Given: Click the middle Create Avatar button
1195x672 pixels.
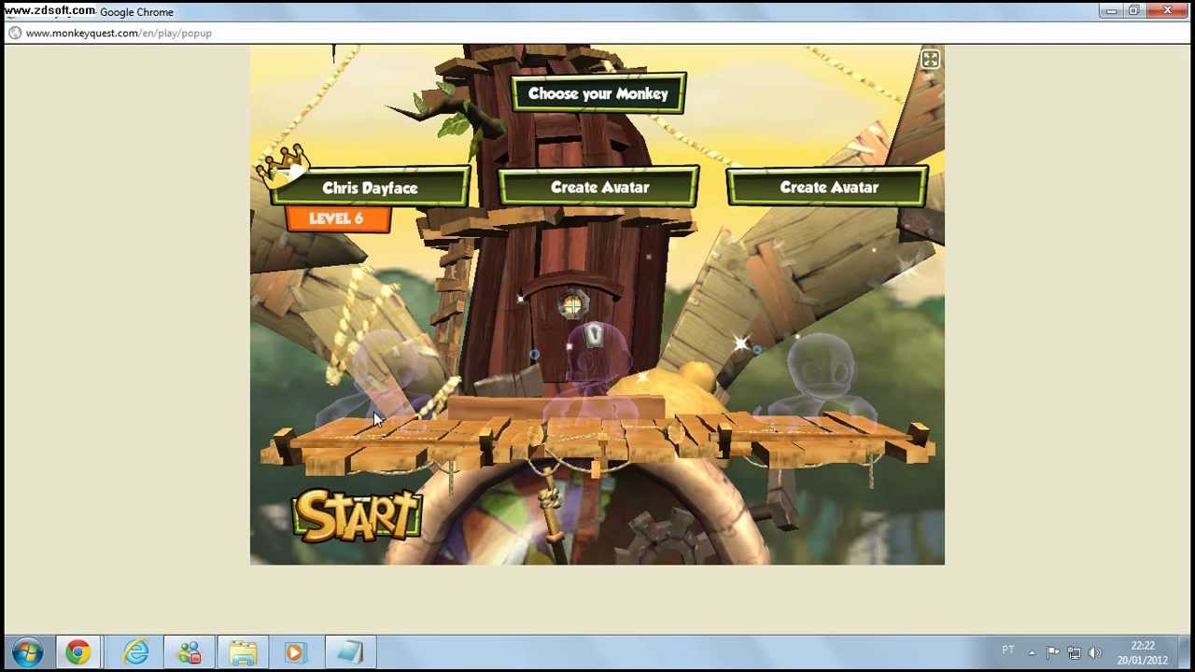Looking at the screenshot, I should coord(599,187).
